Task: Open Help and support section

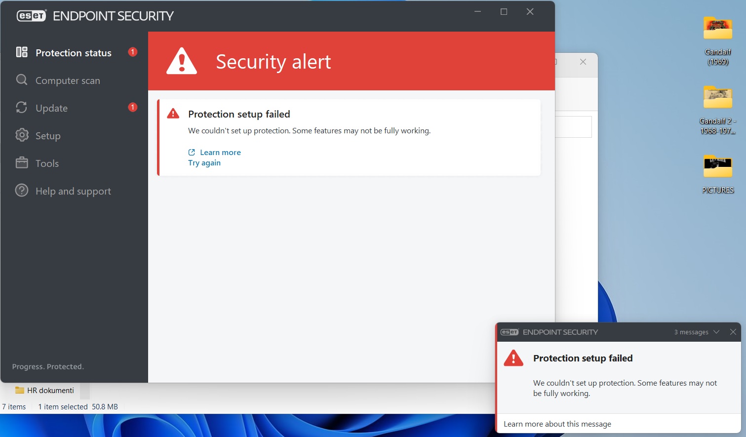Action: tap(73, 191)
